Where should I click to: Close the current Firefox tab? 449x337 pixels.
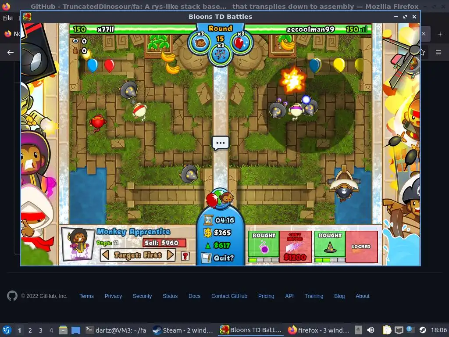coord(424,34)
